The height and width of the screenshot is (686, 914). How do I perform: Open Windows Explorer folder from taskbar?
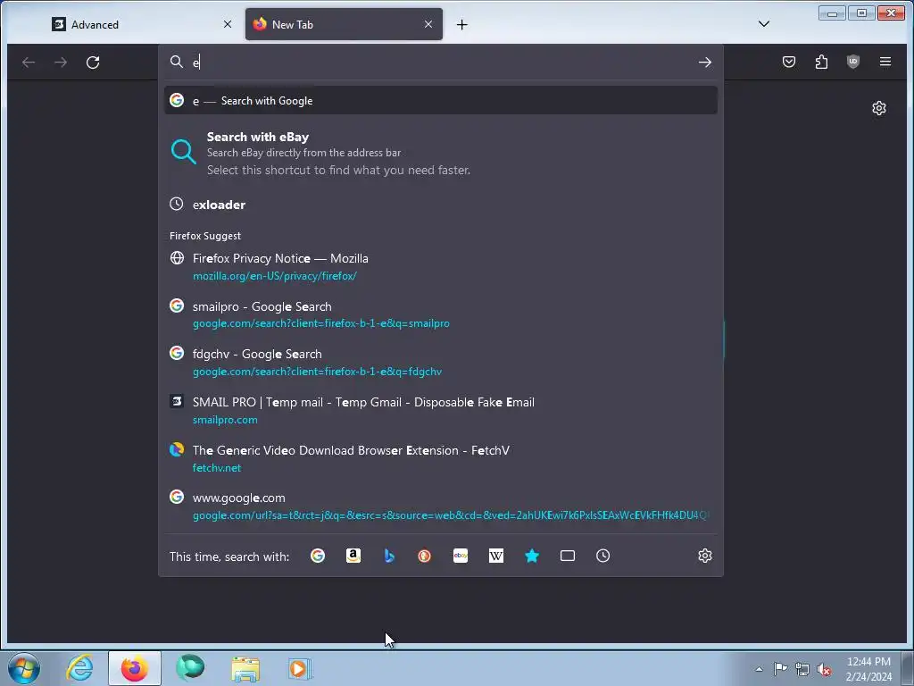(x=245, y=668)
